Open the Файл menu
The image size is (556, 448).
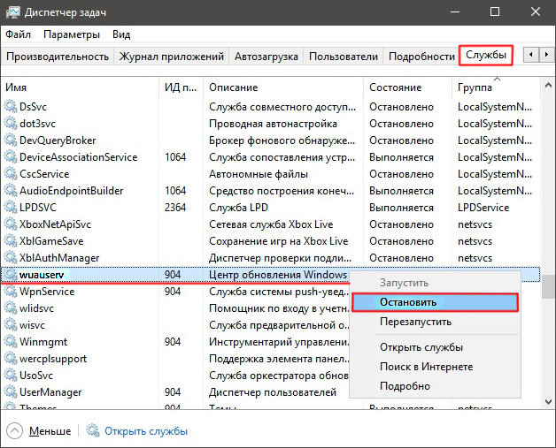tap(18, 34)
